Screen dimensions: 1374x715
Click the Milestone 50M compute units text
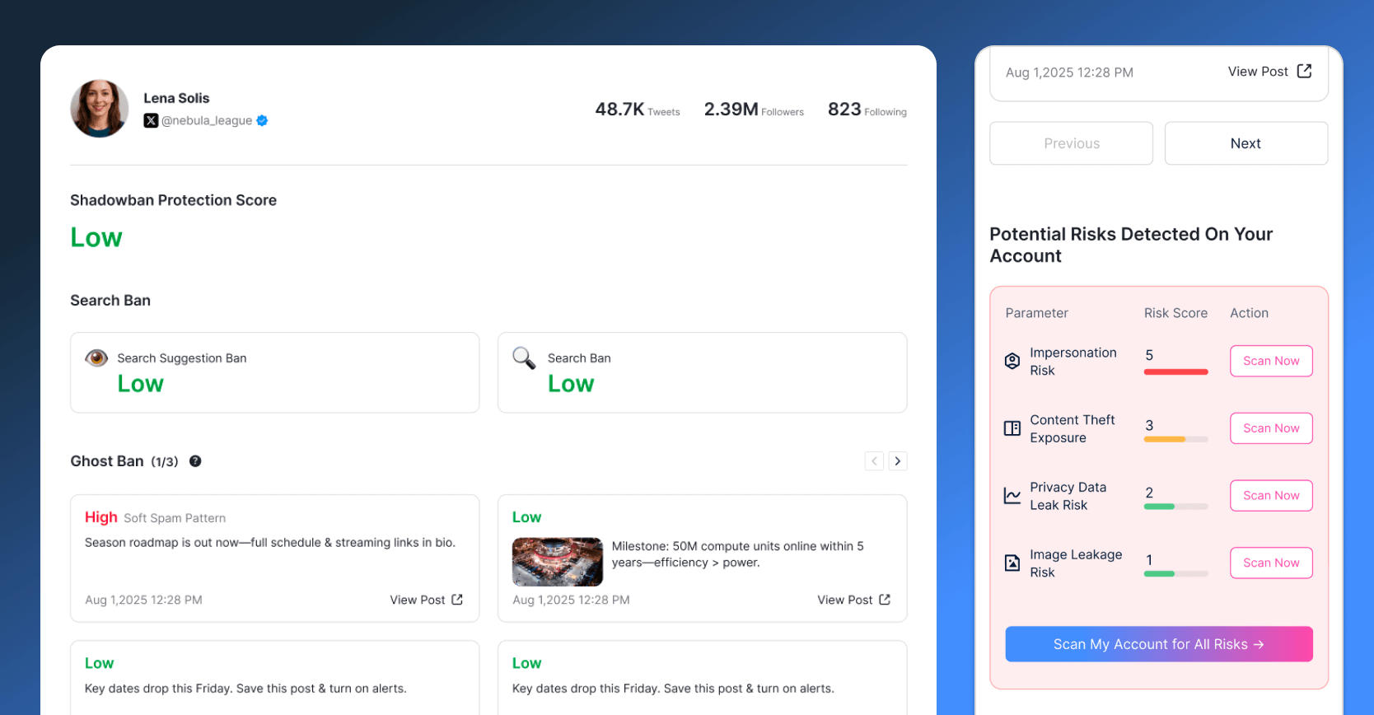(738, 554)
